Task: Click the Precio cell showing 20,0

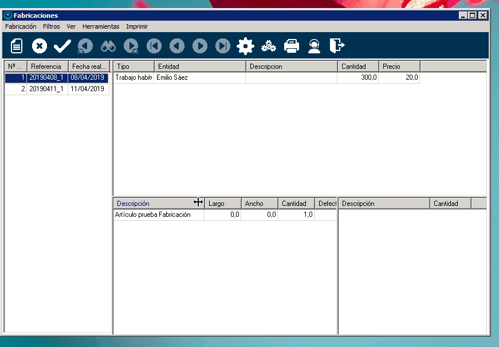Action: tap(399, 77)
